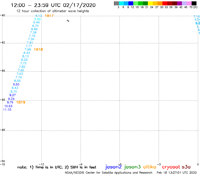This screenshot has width=200, height=175.
Task: Click the 7.73 wave height value
Action: coord(23,63)
